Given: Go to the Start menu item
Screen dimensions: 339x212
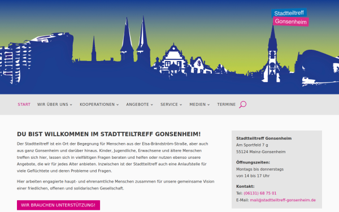Looking at the screenshot, I should 24,105.
